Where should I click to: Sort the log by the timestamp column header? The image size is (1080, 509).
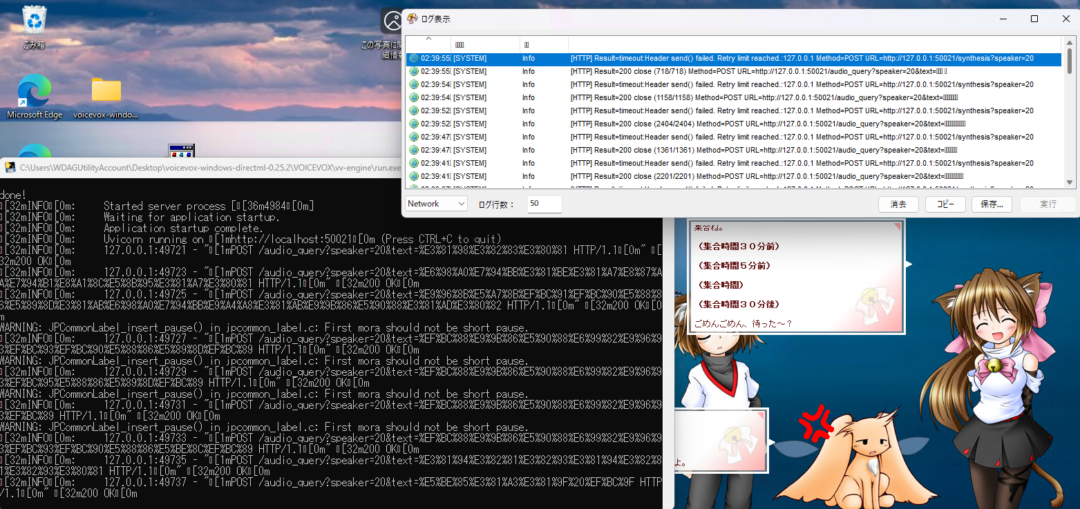[x=428, y=44]
